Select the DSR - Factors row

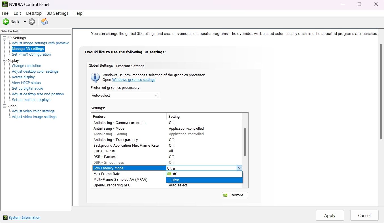[167, 157]
